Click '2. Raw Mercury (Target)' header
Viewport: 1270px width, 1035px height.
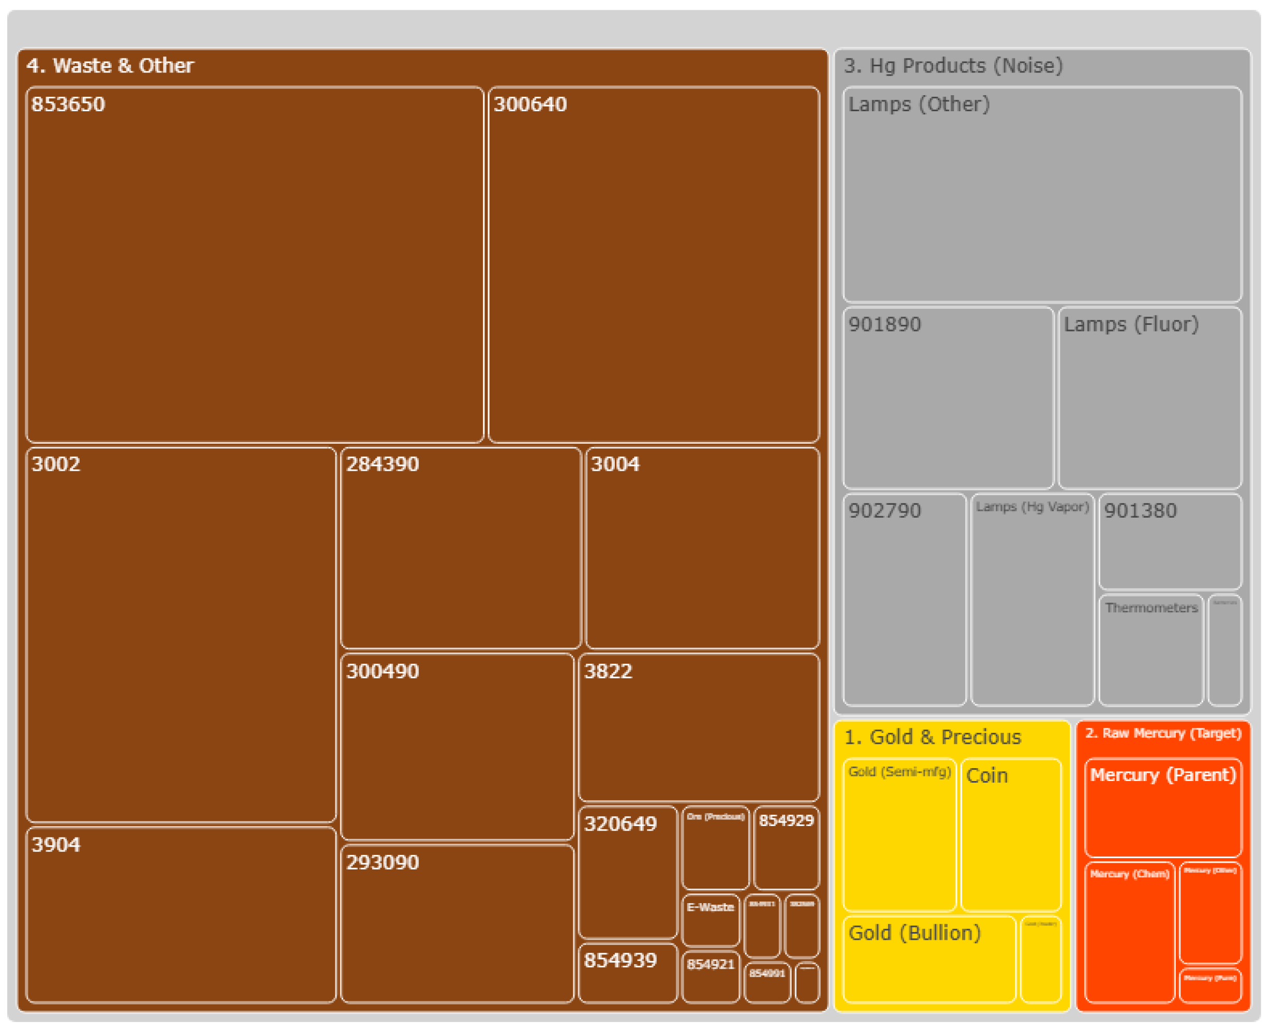pos(1163,733)
